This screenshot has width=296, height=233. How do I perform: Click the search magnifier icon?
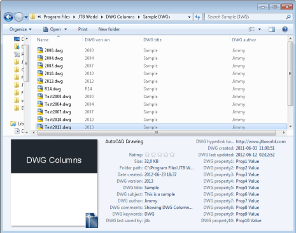click(x=288, y=17)
